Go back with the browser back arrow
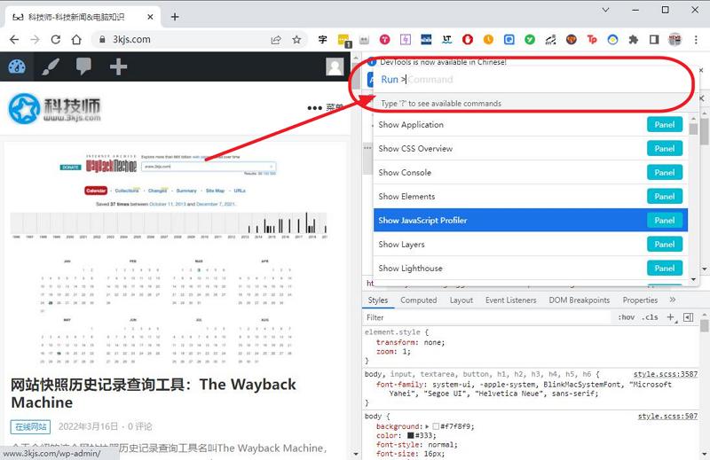The height and width of the screenshot is (460, 710). (14, 40)
